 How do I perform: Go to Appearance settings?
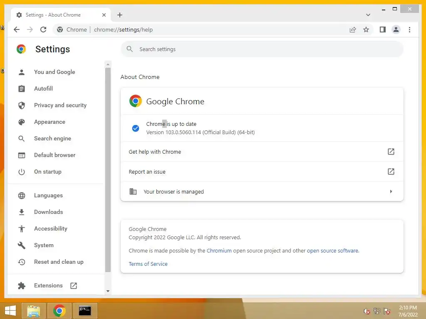coord(50,122)
